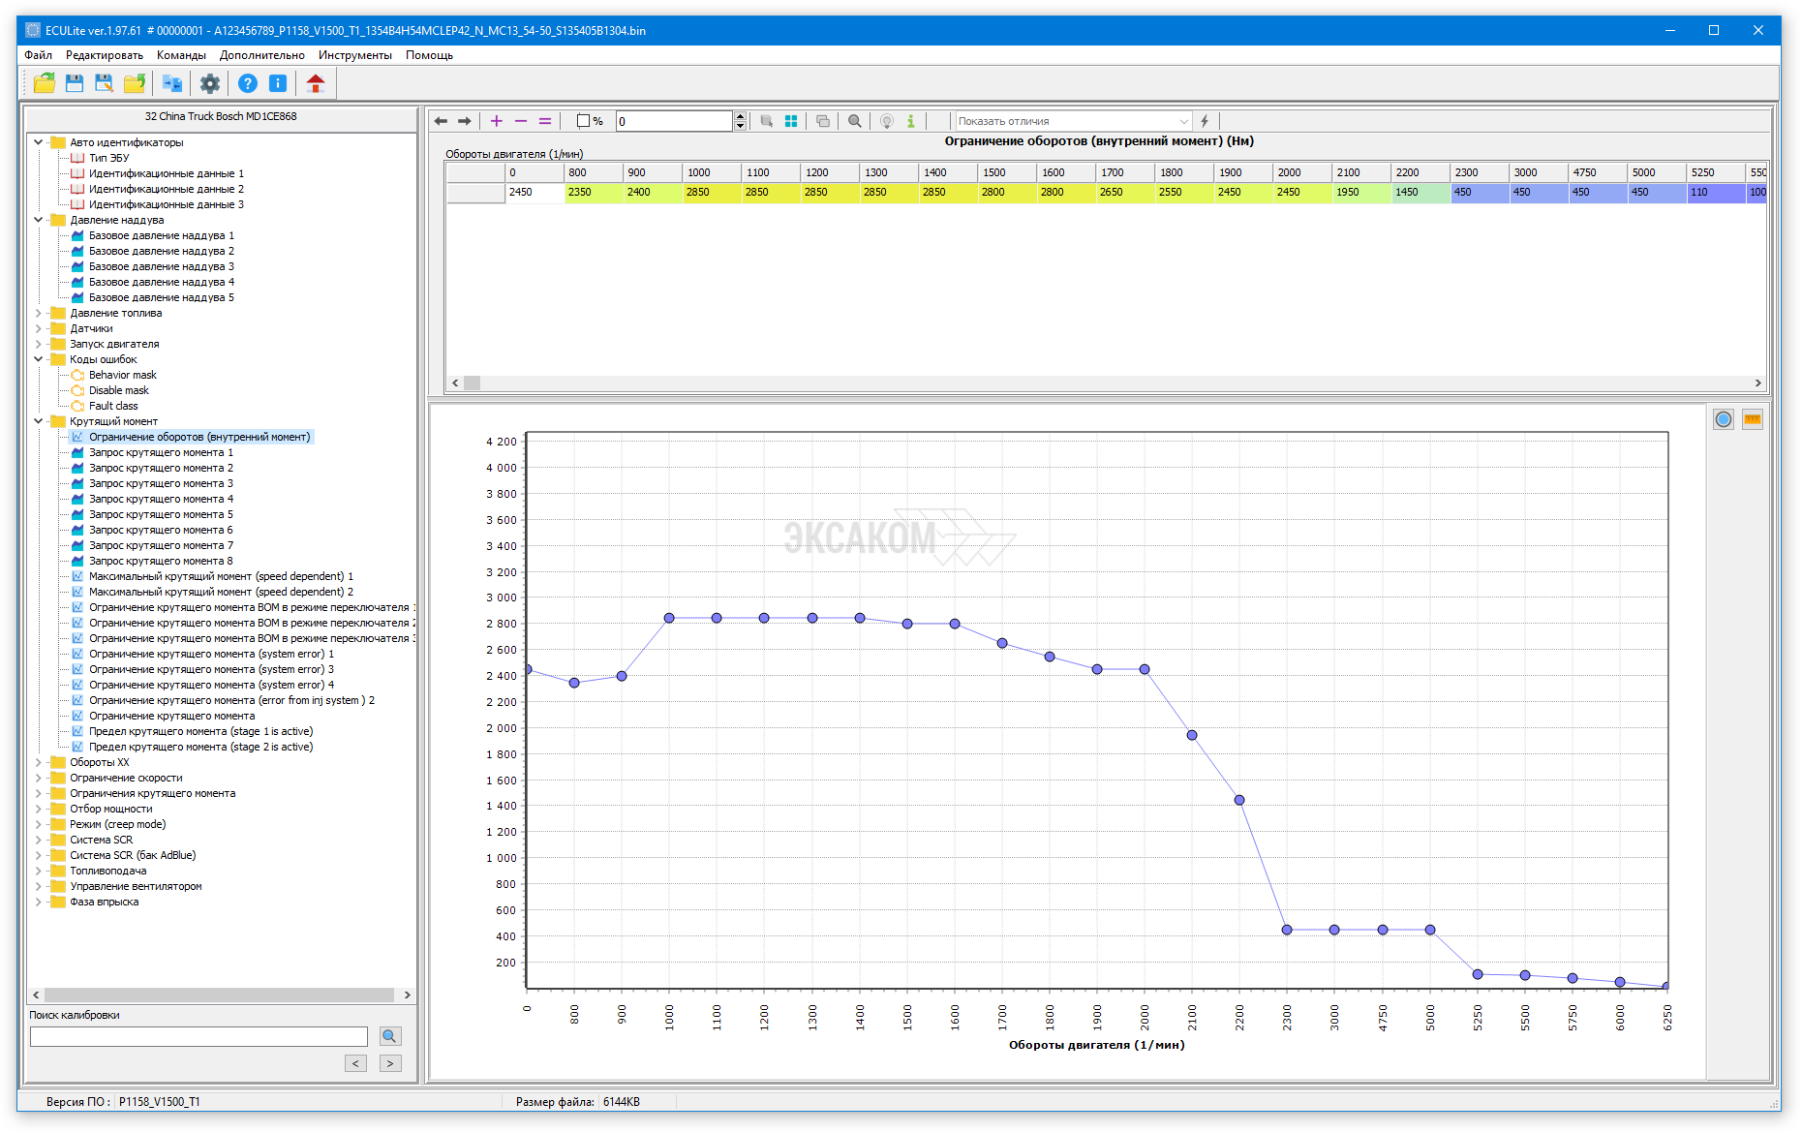This screenshot has width=1802, height=1133.
Task: Expand the Давление топлива folder
Action: [x=39, y=313]
